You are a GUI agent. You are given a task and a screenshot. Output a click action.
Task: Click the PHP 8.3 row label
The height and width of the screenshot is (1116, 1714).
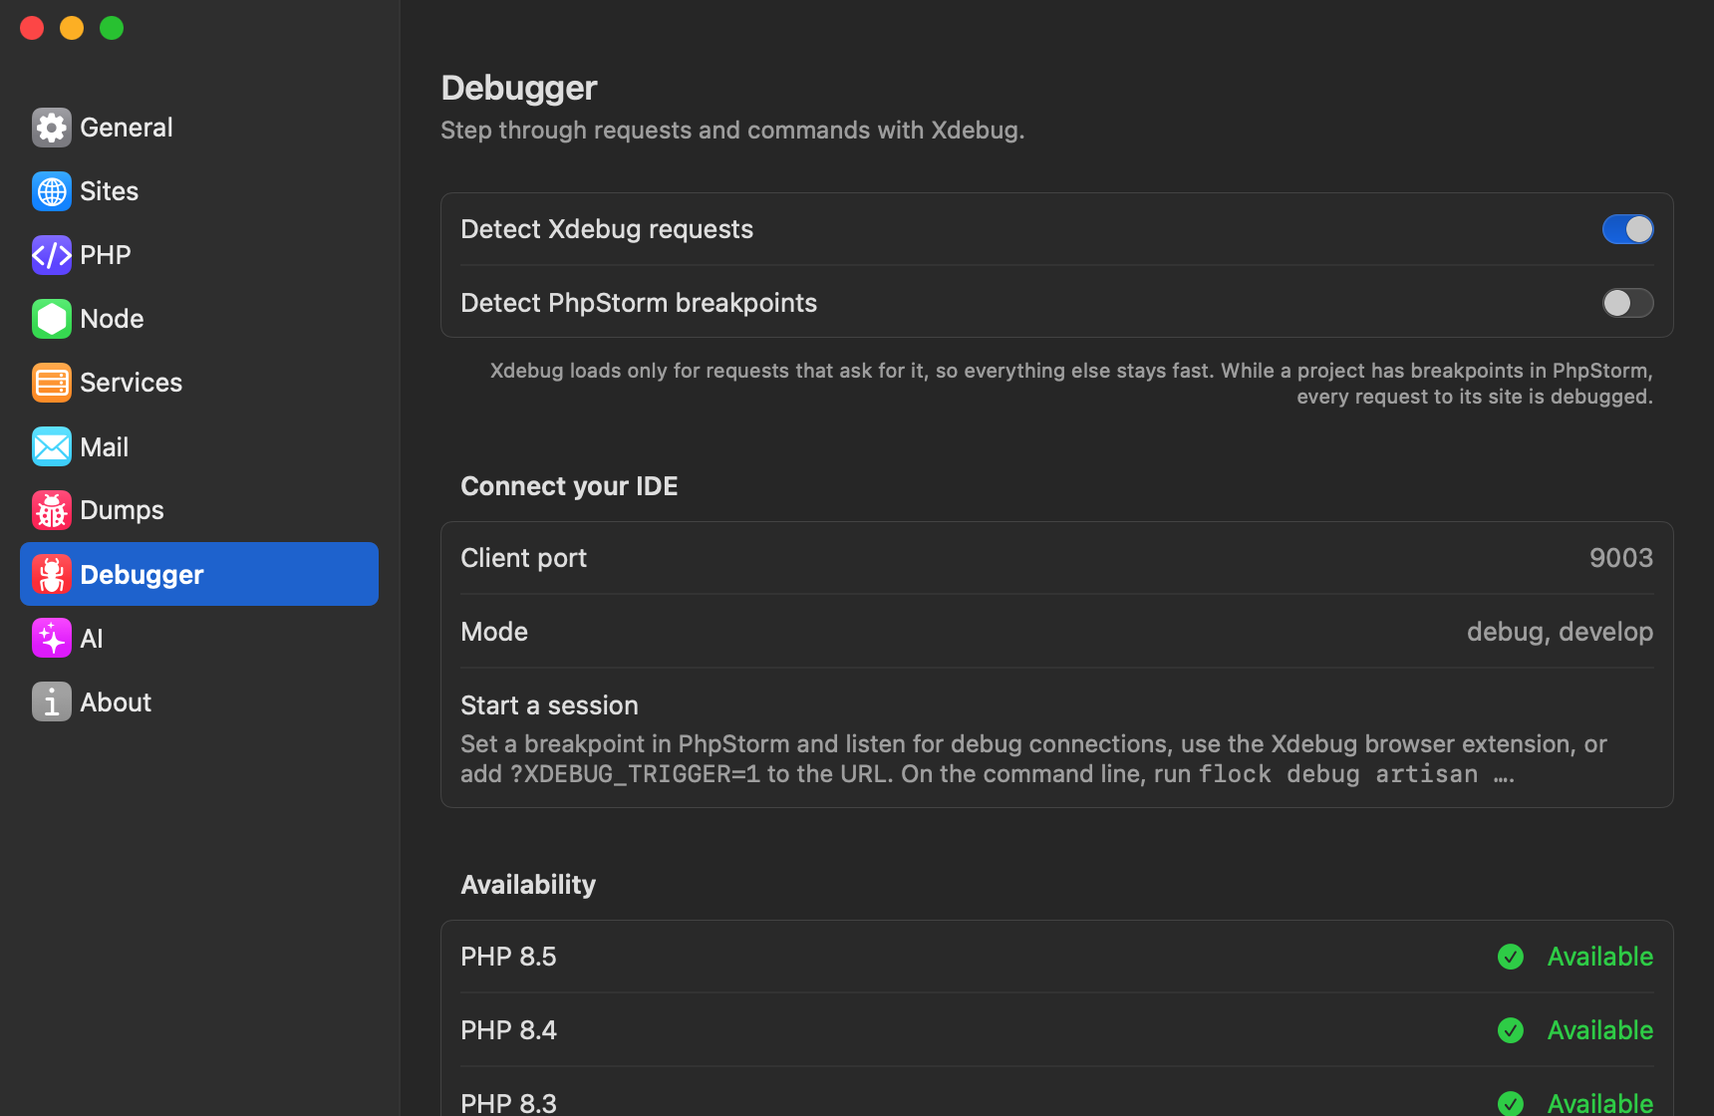[x=508, y=1103]
